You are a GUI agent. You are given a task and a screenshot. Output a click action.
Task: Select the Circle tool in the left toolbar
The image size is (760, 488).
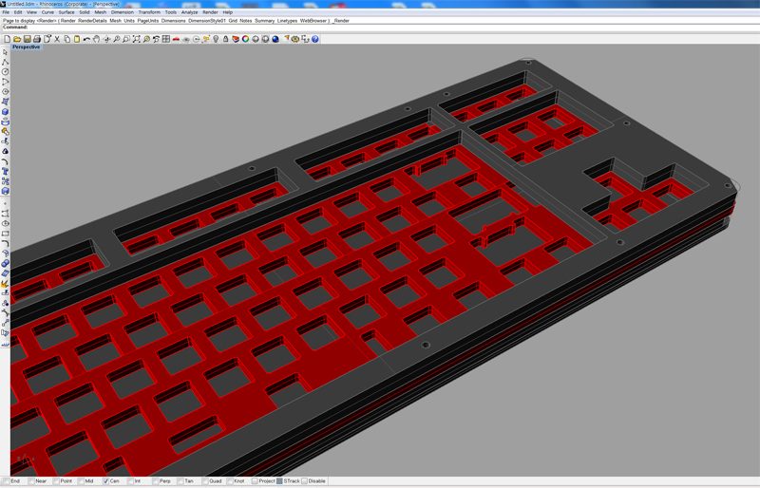(5, 72)
